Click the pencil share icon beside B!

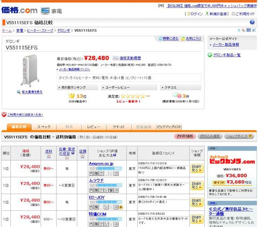point(254,30)
